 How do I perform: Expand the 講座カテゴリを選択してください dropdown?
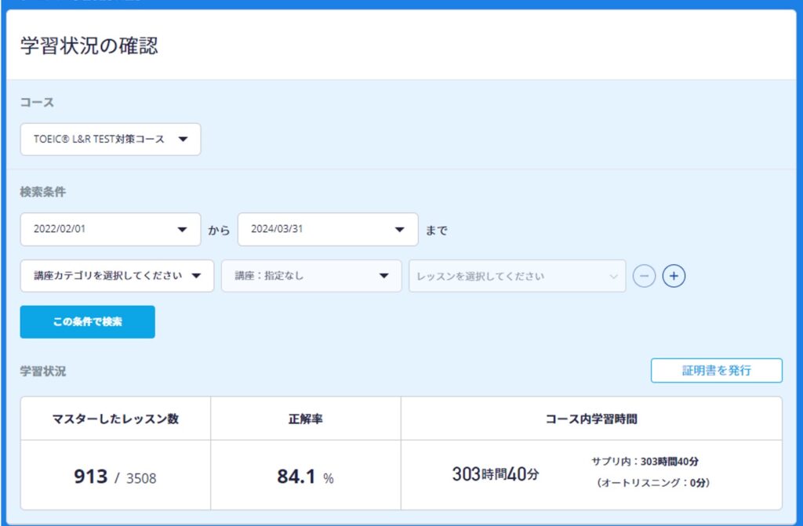[117, 276]
